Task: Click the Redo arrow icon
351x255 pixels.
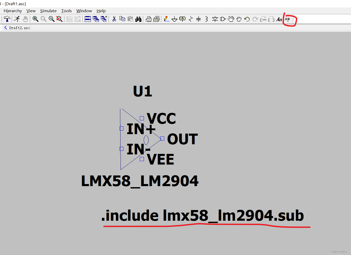Action: click(255, 19)
